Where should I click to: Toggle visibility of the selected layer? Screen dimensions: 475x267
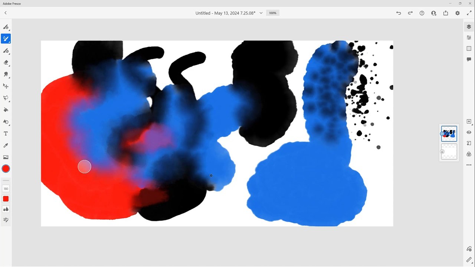click(469, 132)
